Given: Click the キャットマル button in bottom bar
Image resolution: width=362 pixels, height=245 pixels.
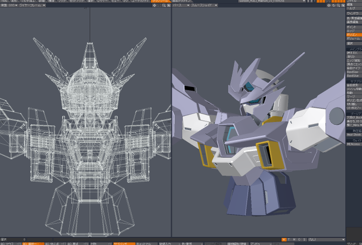Looking at the screenshot, I should tap(146, 243).
